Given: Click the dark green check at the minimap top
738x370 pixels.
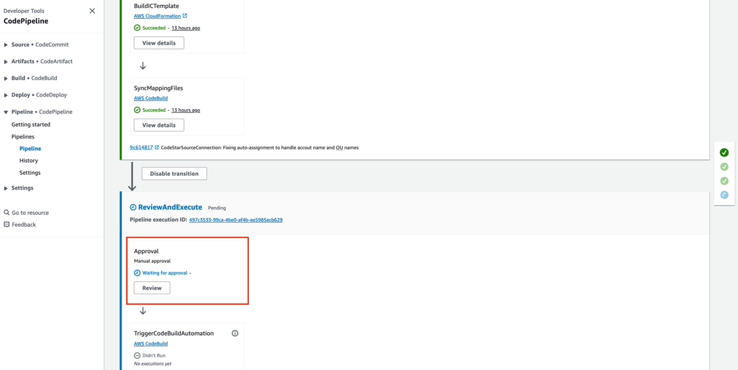Looking at the screenshot, I should tap(724, 152).
